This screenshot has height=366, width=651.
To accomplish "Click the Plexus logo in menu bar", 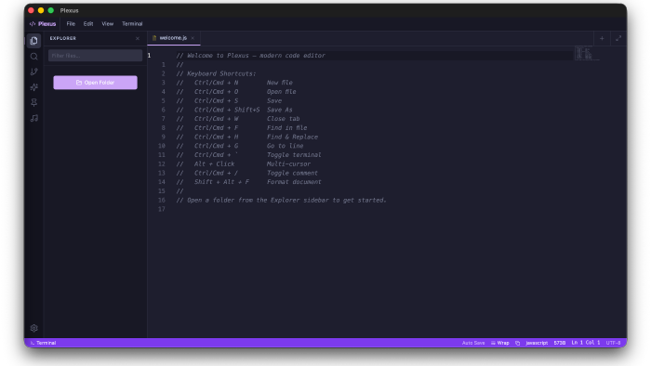I will tap(43, 24).
